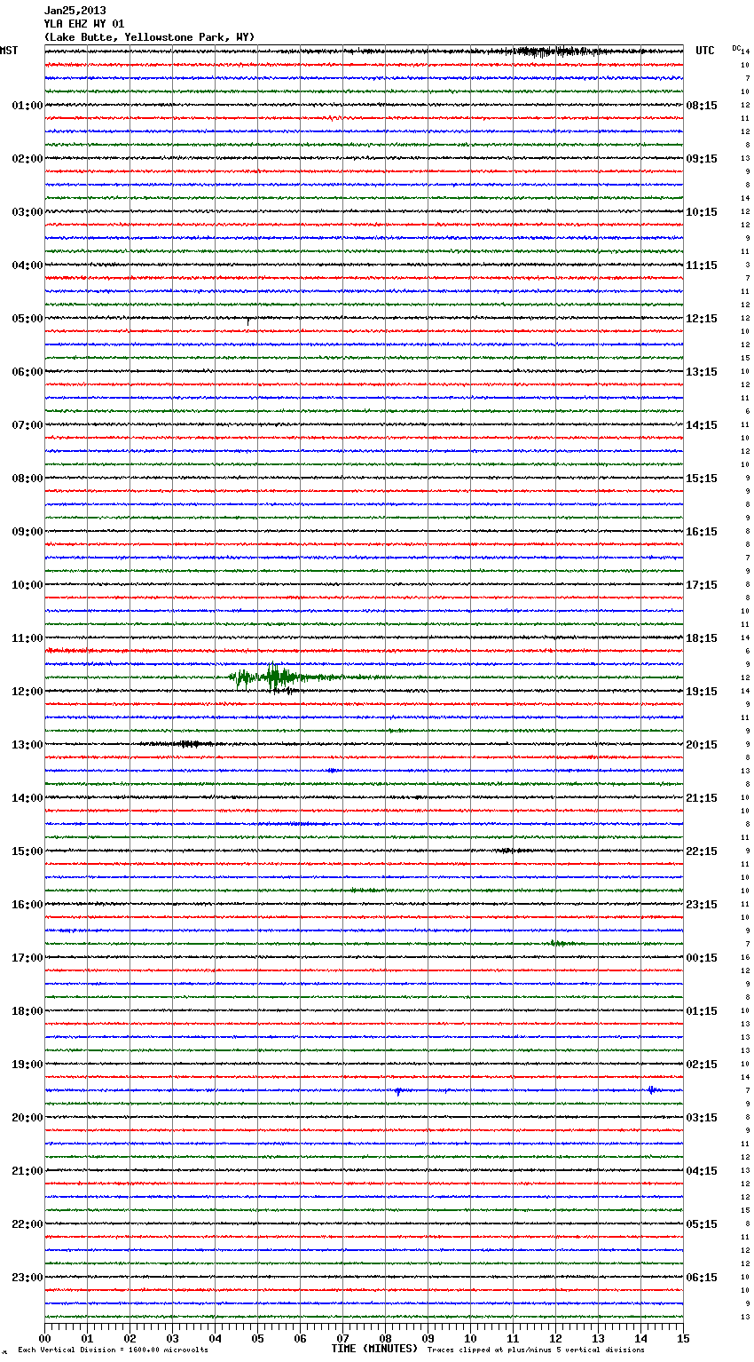Click the "UTC" column header
Screen dimensions: 754x1362
[x=705, y=51]
